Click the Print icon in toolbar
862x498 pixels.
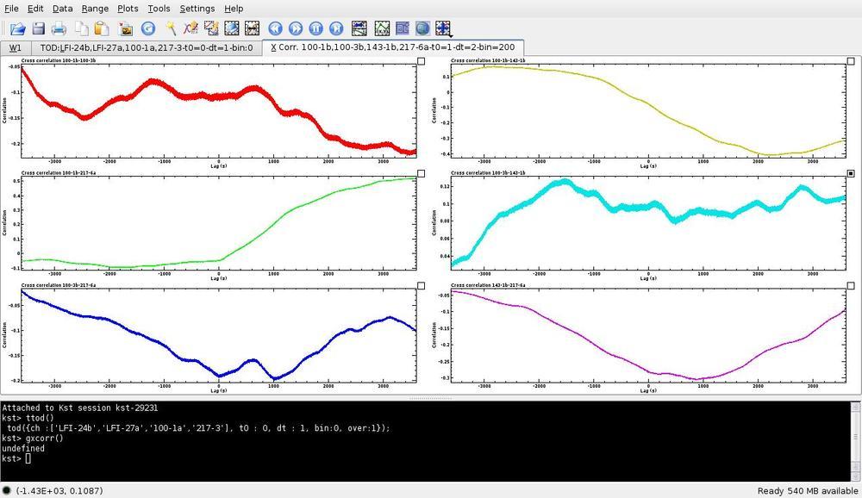point(59,28)
